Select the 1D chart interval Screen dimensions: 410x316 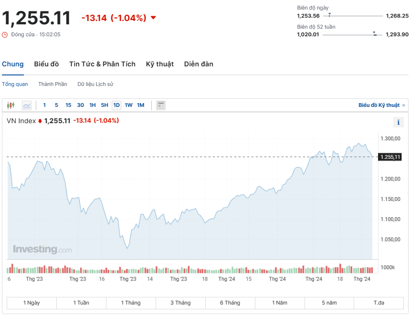116,105
